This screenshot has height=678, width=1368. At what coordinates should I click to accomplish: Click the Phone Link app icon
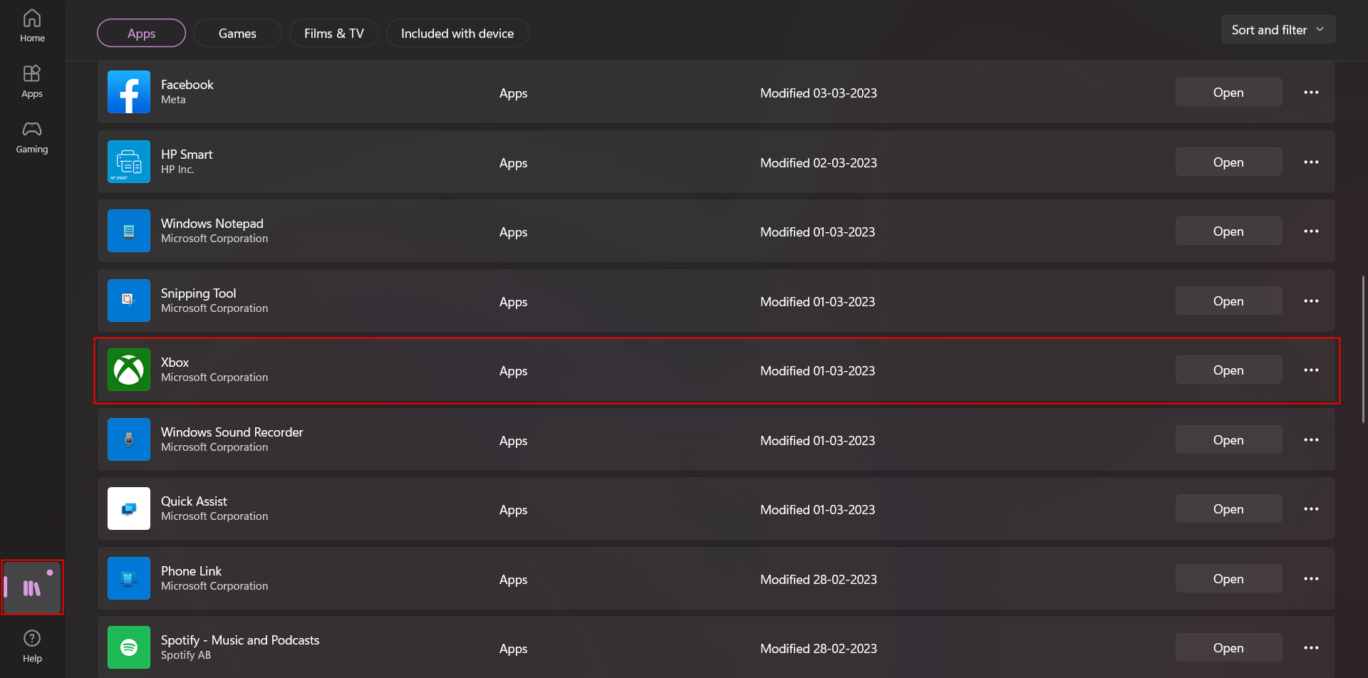coord(129,578)
